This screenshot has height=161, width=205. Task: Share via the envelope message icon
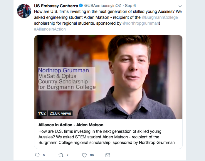(108, 155)
